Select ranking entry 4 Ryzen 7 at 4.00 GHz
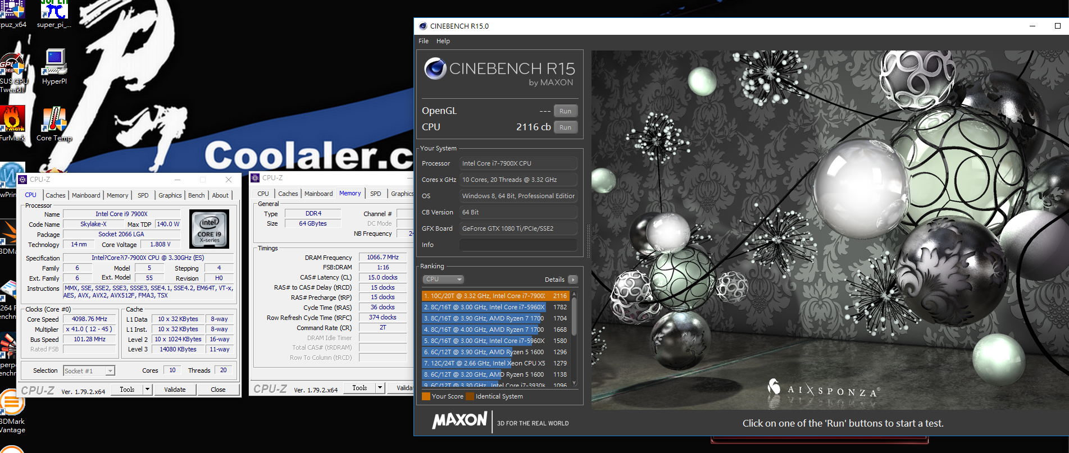The height and width of the screenshot is (453, 1069). click(495, 330)
